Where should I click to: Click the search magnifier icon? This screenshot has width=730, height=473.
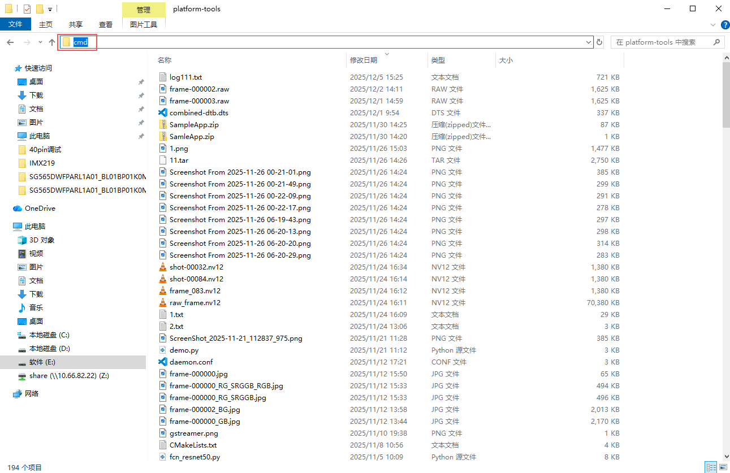point(716,42)
